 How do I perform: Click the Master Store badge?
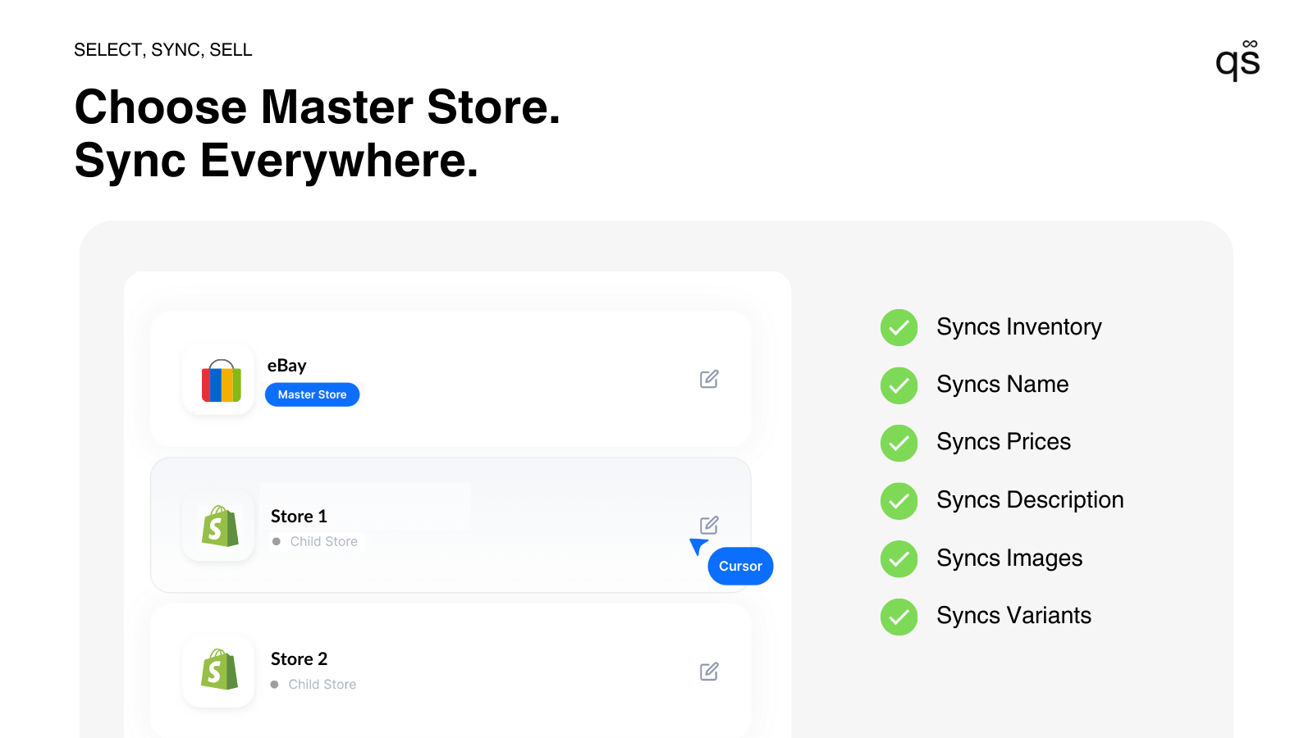pyautogui.click(x=312, y=394)
